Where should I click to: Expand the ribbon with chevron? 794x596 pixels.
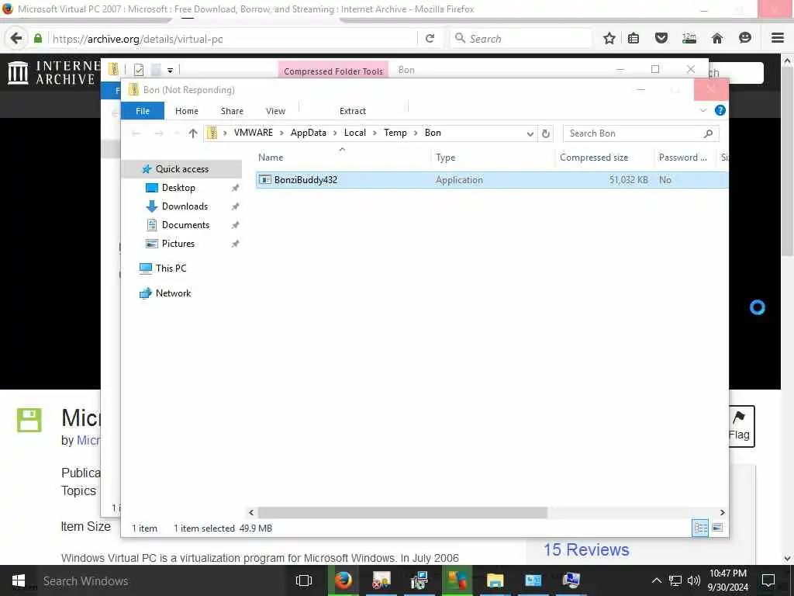click(703, 110)
